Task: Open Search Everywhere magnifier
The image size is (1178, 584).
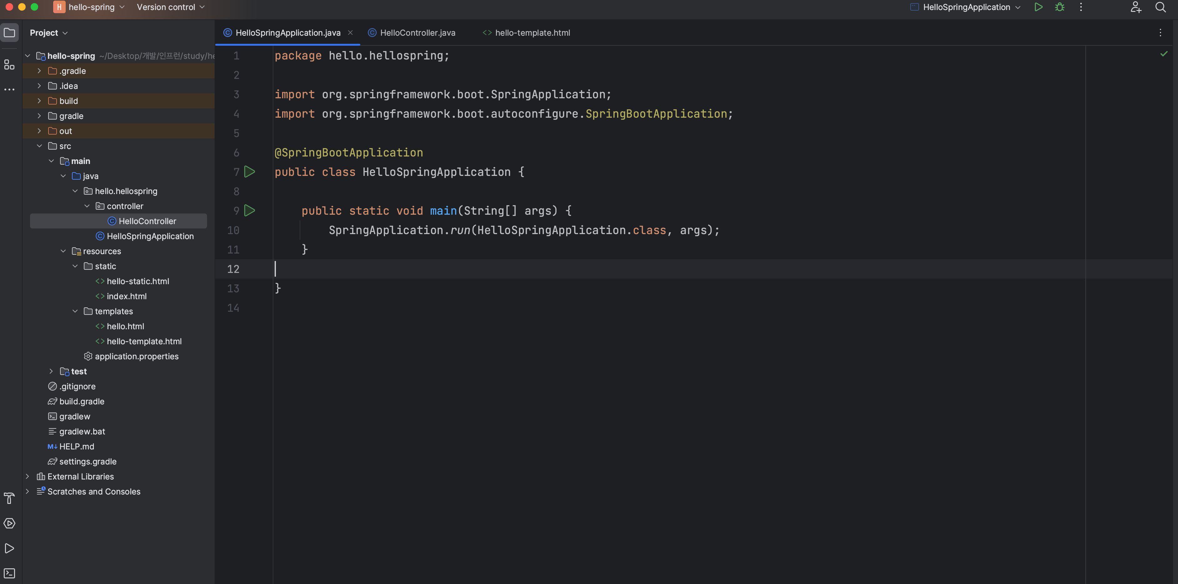Action: [x=1160, y=7]
